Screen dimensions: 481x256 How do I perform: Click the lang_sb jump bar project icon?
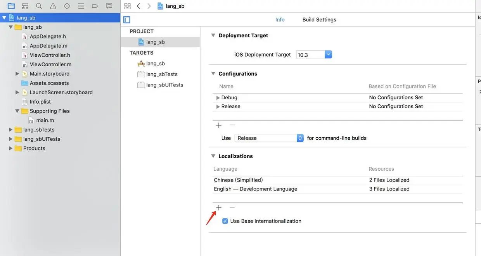point(160,6)
